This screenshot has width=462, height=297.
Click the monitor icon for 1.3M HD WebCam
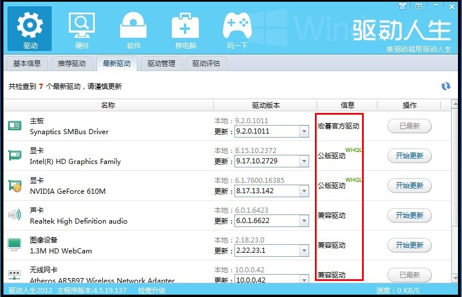[x=14, y=245]
